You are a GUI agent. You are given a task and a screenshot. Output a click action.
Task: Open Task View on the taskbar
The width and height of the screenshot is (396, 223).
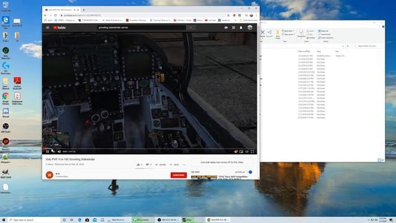tap(72, 220)
